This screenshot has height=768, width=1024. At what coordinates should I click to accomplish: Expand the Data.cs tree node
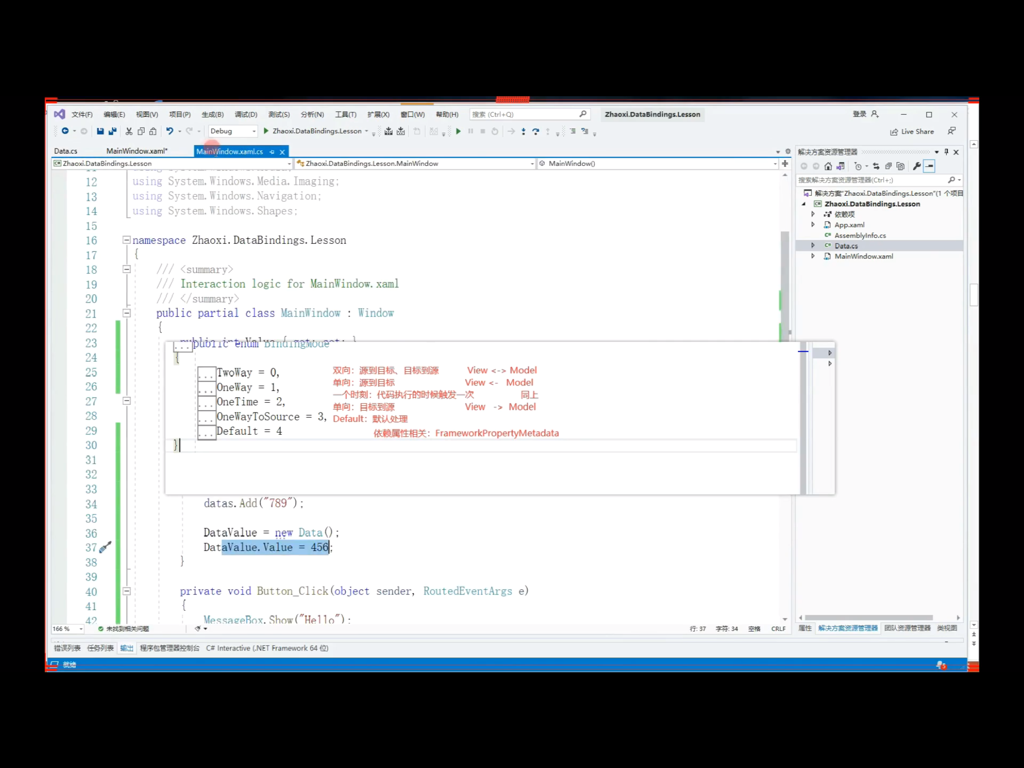[x=813, y=246]
